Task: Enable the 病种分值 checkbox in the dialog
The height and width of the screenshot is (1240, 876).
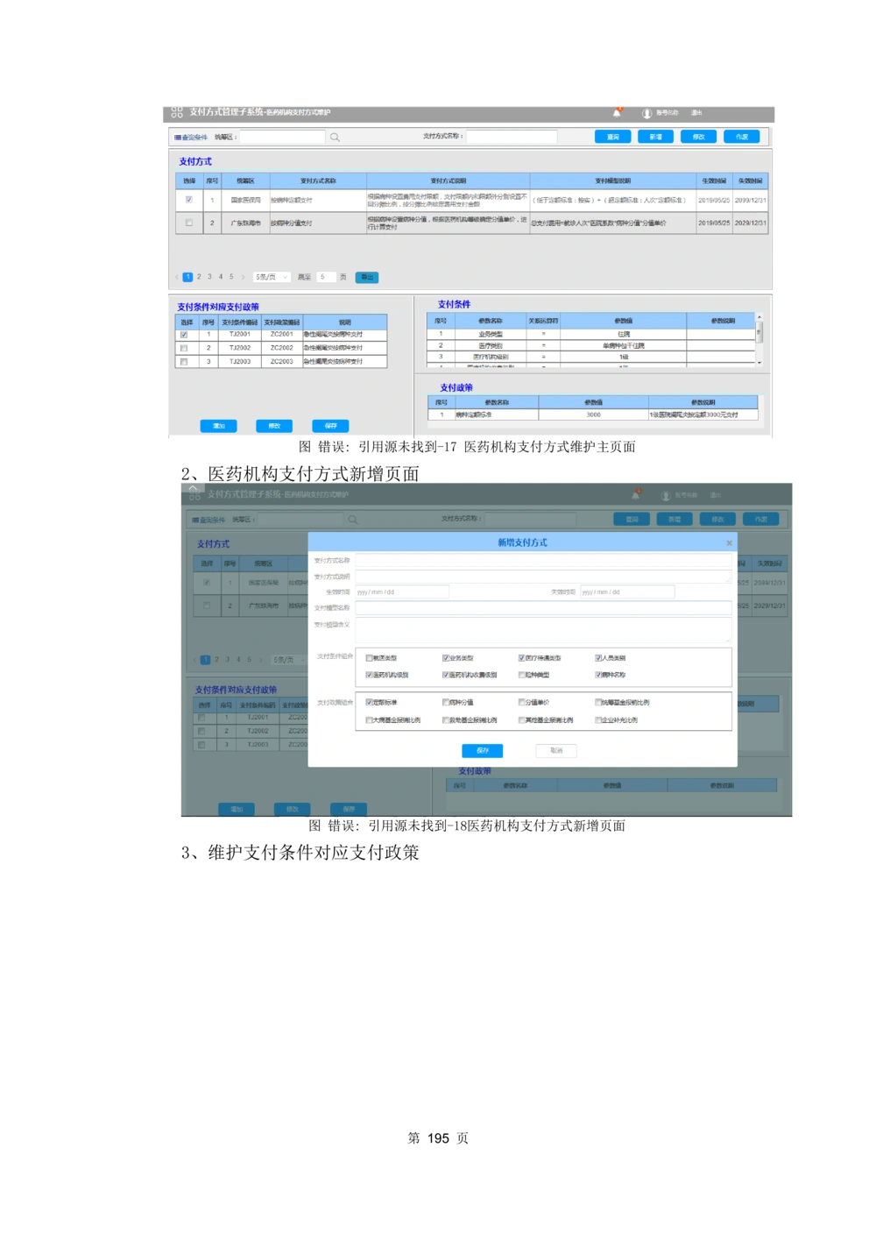Action: [x=446, y=703]
